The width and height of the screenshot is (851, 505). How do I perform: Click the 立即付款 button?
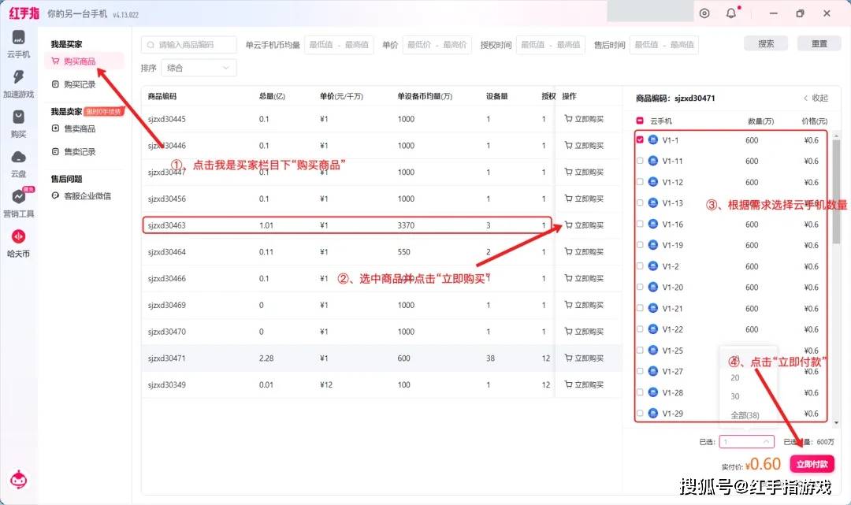812,464
